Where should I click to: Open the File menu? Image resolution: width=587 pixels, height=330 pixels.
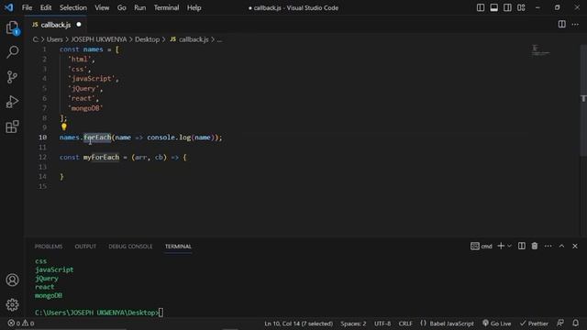27,7
